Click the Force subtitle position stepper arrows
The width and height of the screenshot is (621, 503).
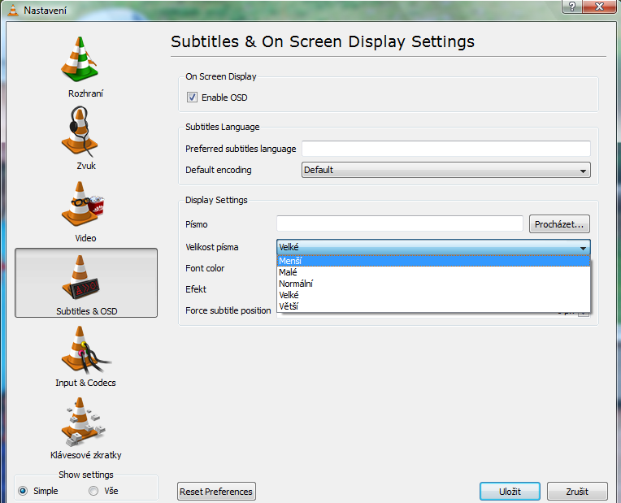tap(583, 313)
